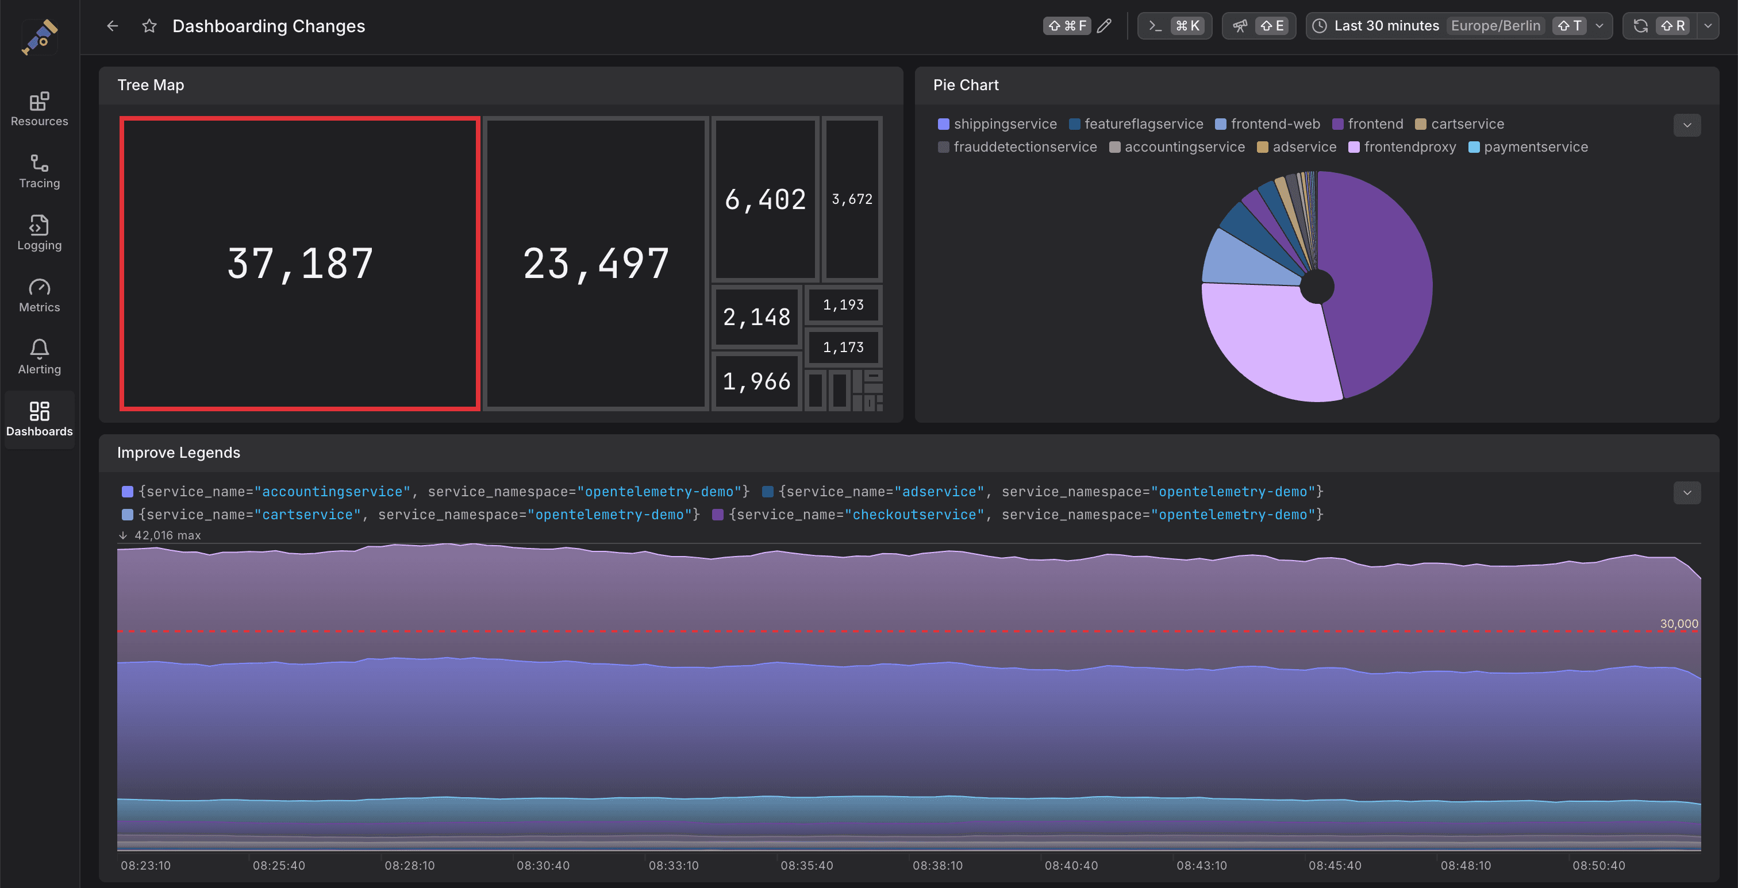
Task: Open the Tracing section
Action: click(39, 171)
